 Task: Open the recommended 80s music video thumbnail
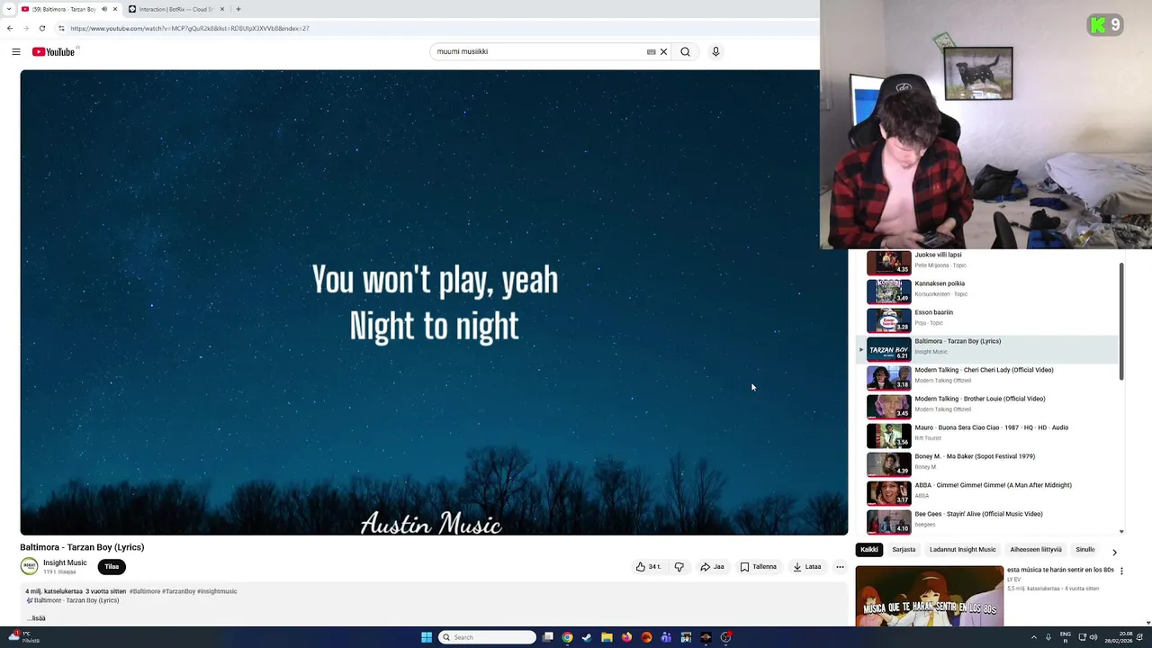930,596
